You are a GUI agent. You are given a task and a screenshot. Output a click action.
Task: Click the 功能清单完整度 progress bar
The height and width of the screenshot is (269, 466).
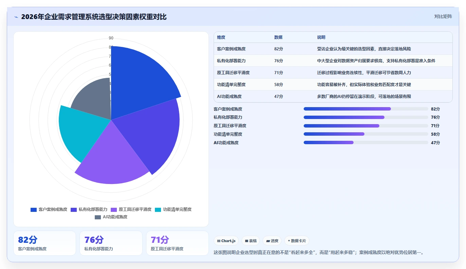(x=366, y=134)
